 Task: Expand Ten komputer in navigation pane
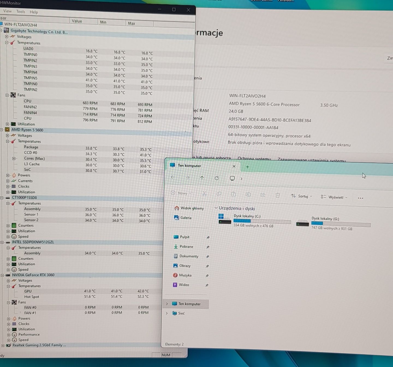tap(167, 304)
